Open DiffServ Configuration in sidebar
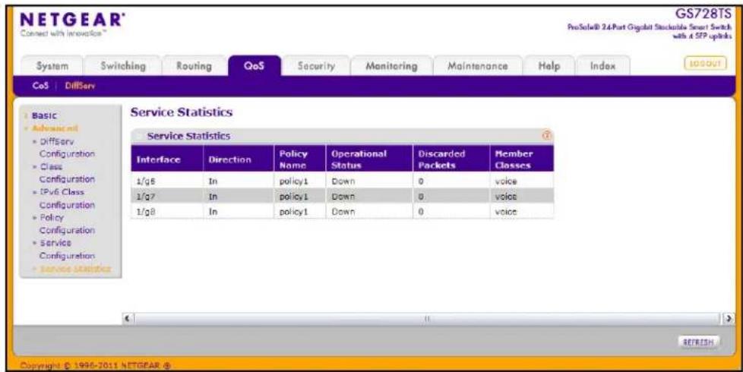The width and height of the screenshot is (743, 372). pyautogui.click(x=67, y=148)
